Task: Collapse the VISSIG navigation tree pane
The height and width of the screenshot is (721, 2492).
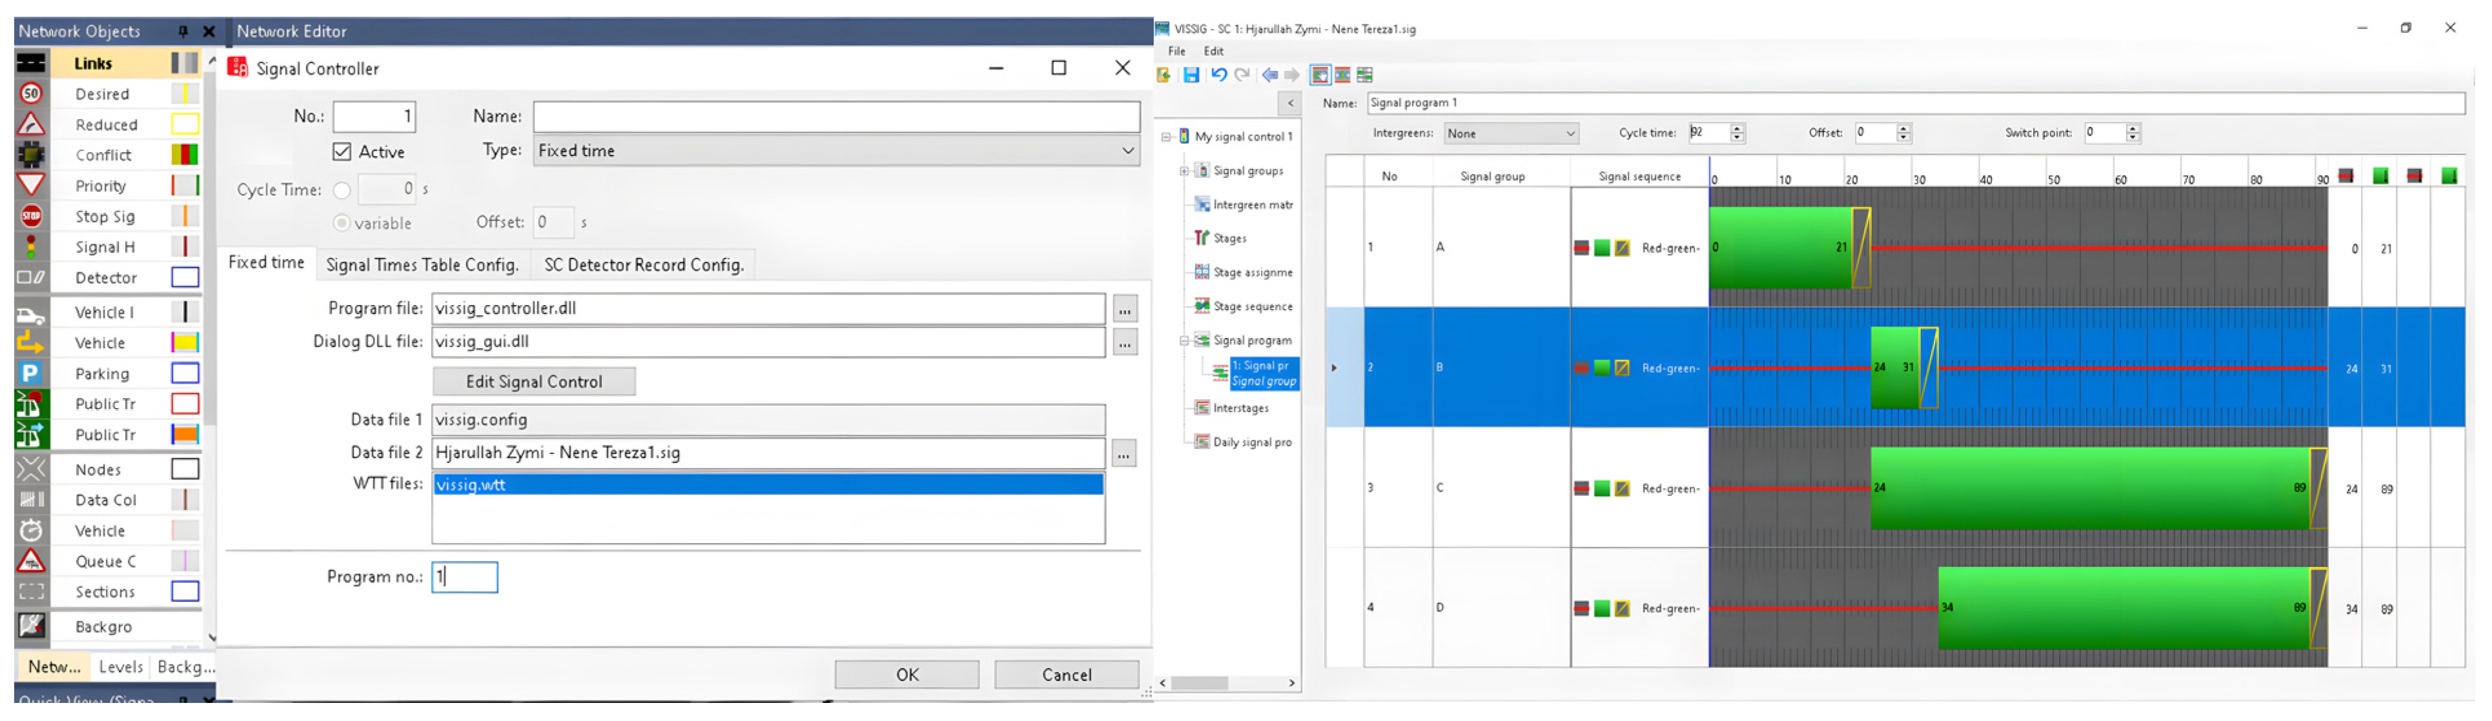Action: coord(1289,103)
